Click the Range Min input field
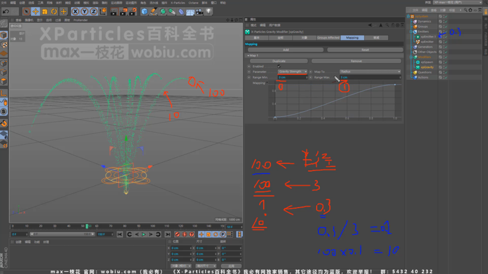 tap(293, 77)
